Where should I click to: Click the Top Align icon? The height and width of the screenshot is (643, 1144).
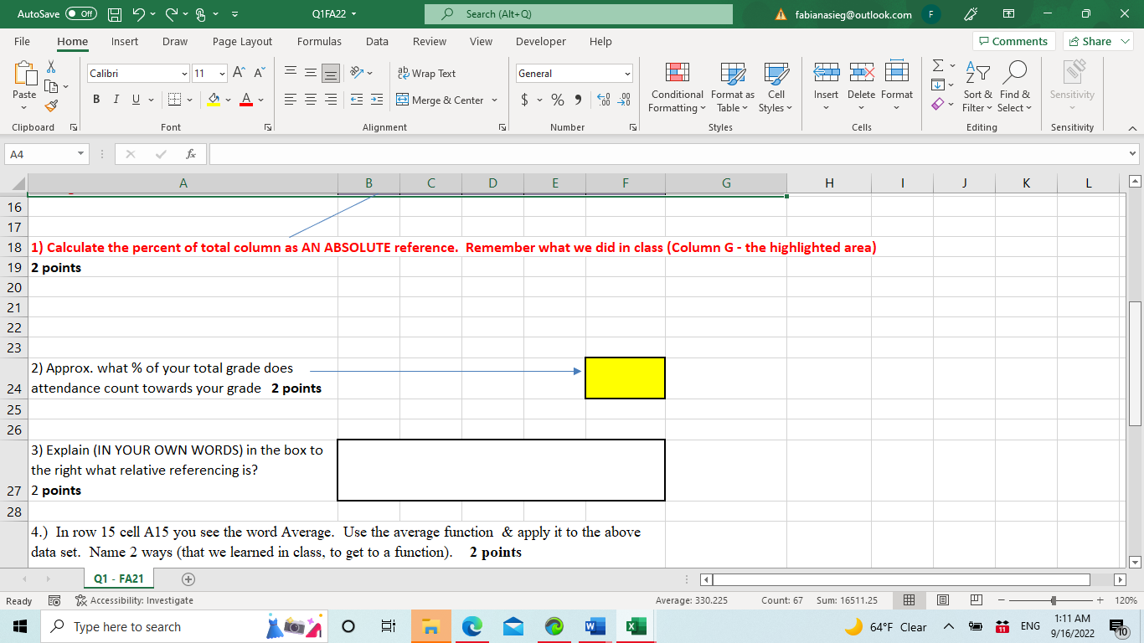[x=290, y=74]
